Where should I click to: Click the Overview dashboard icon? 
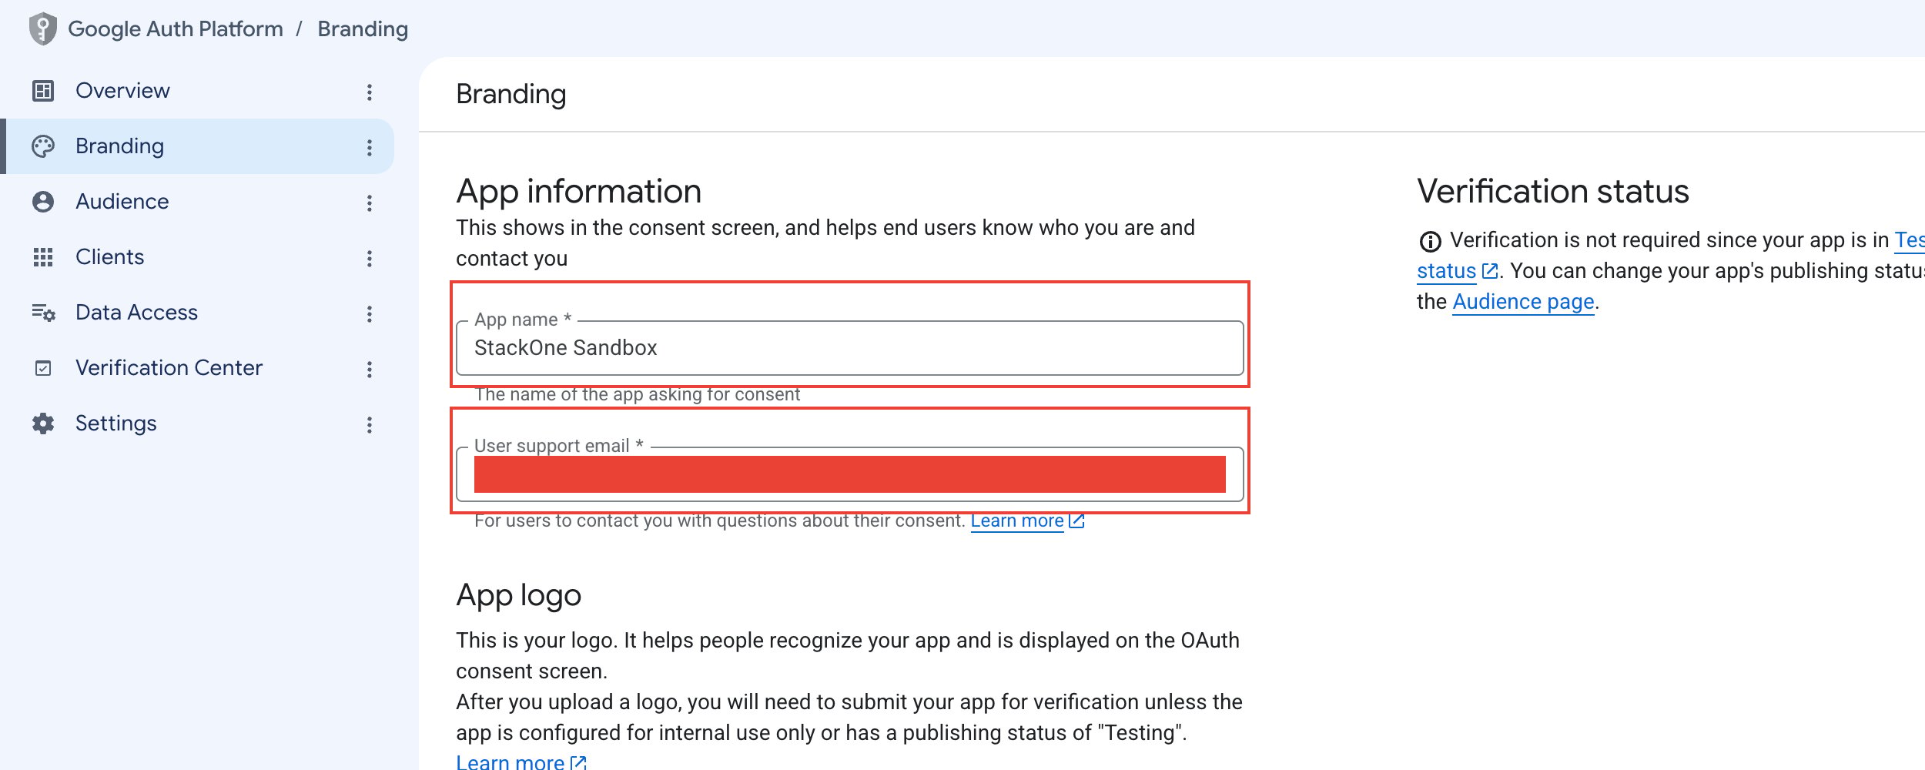pos(43,91)
